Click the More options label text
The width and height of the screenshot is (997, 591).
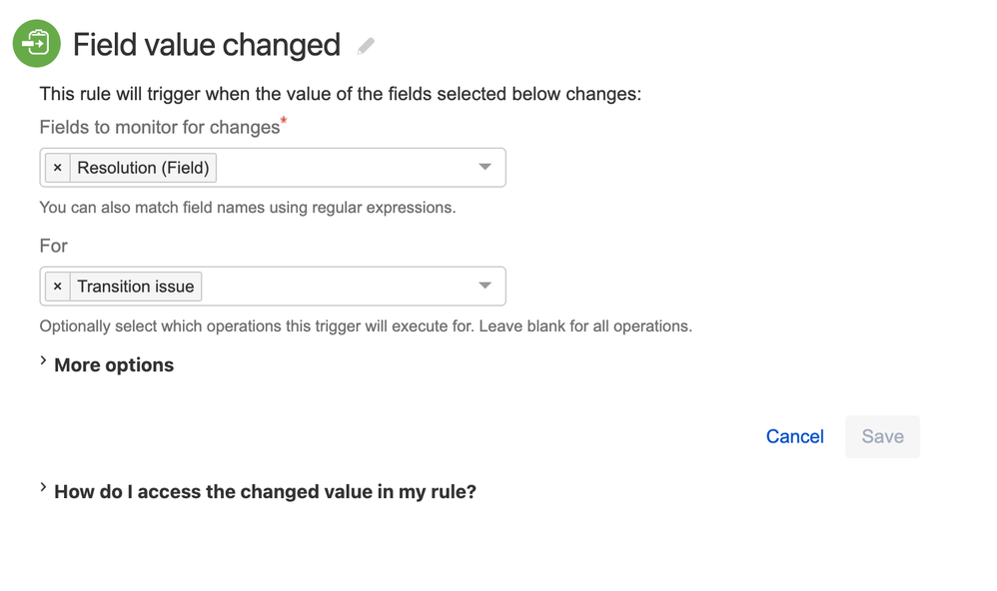coord(114,365)
